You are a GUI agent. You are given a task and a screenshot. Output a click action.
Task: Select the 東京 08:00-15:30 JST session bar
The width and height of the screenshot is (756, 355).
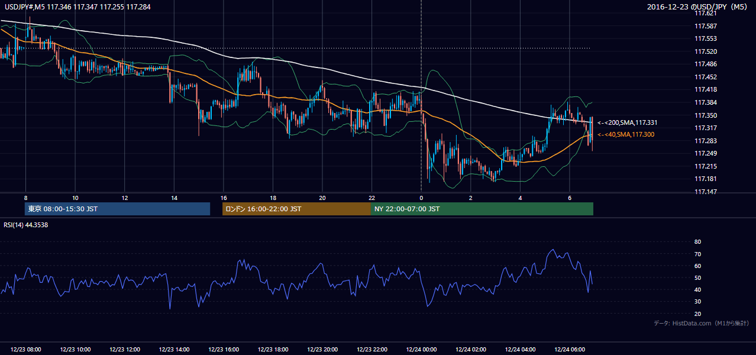[x=117, y=209]
